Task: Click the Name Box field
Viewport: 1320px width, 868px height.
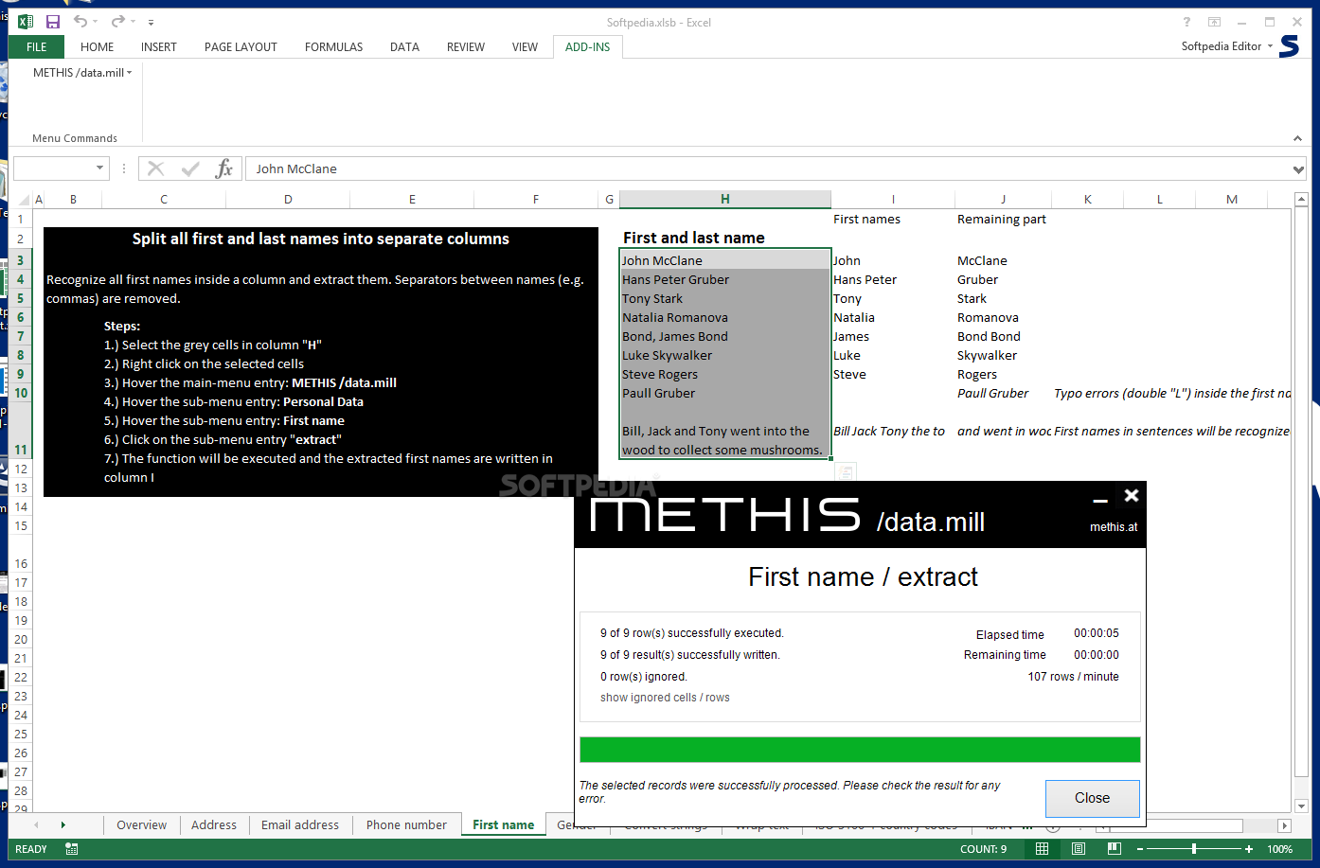Action: click(54, 168)
